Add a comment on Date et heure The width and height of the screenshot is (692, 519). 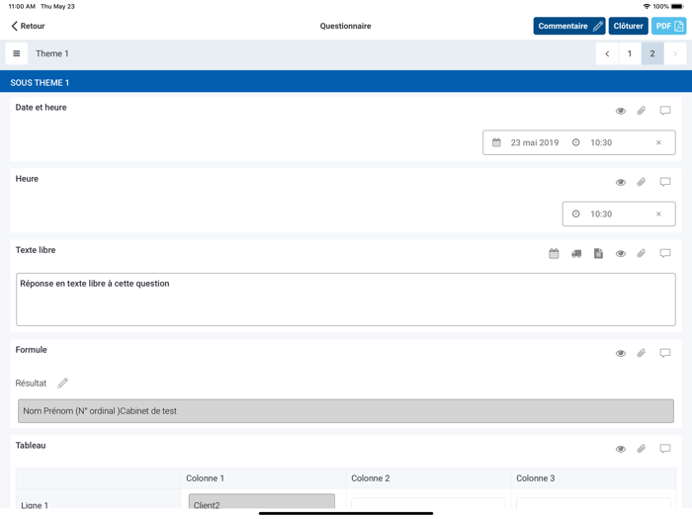[665, 111]
